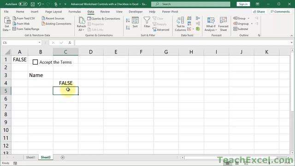Expand the What-If Analysis menu

211,24
